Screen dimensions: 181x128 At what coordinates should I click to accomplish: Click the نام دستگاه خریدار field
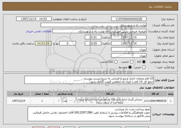pos(94,25)
